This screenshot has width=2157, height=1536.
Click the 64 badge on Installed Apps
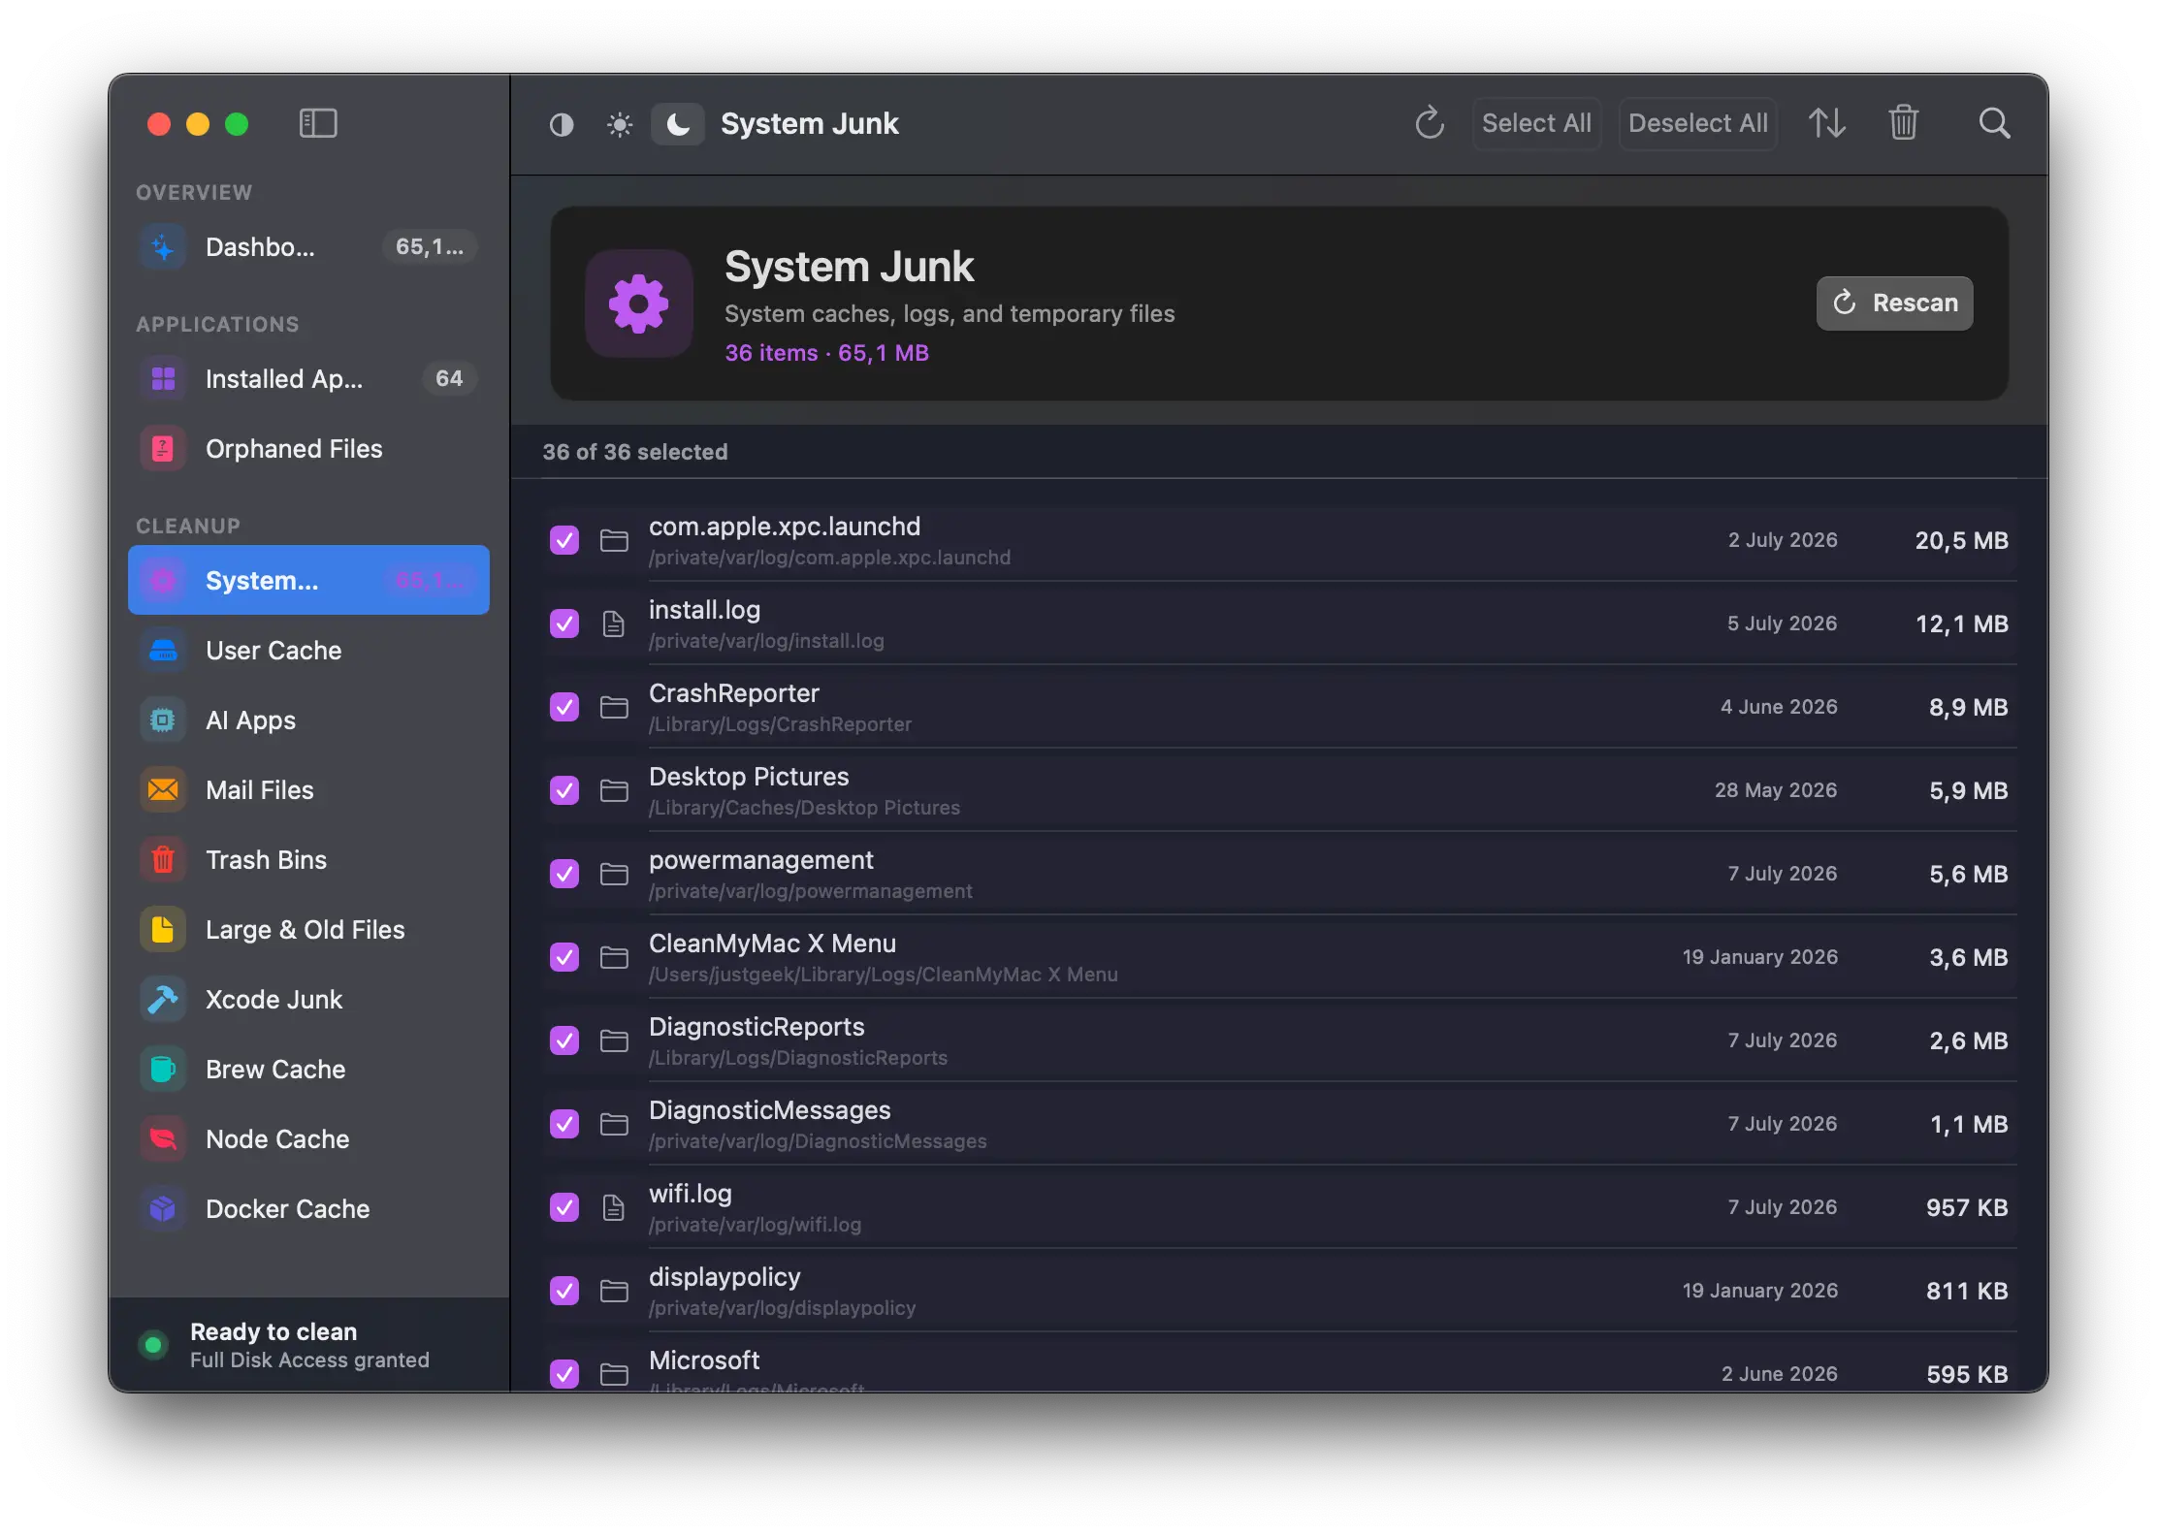coord(449,379)
